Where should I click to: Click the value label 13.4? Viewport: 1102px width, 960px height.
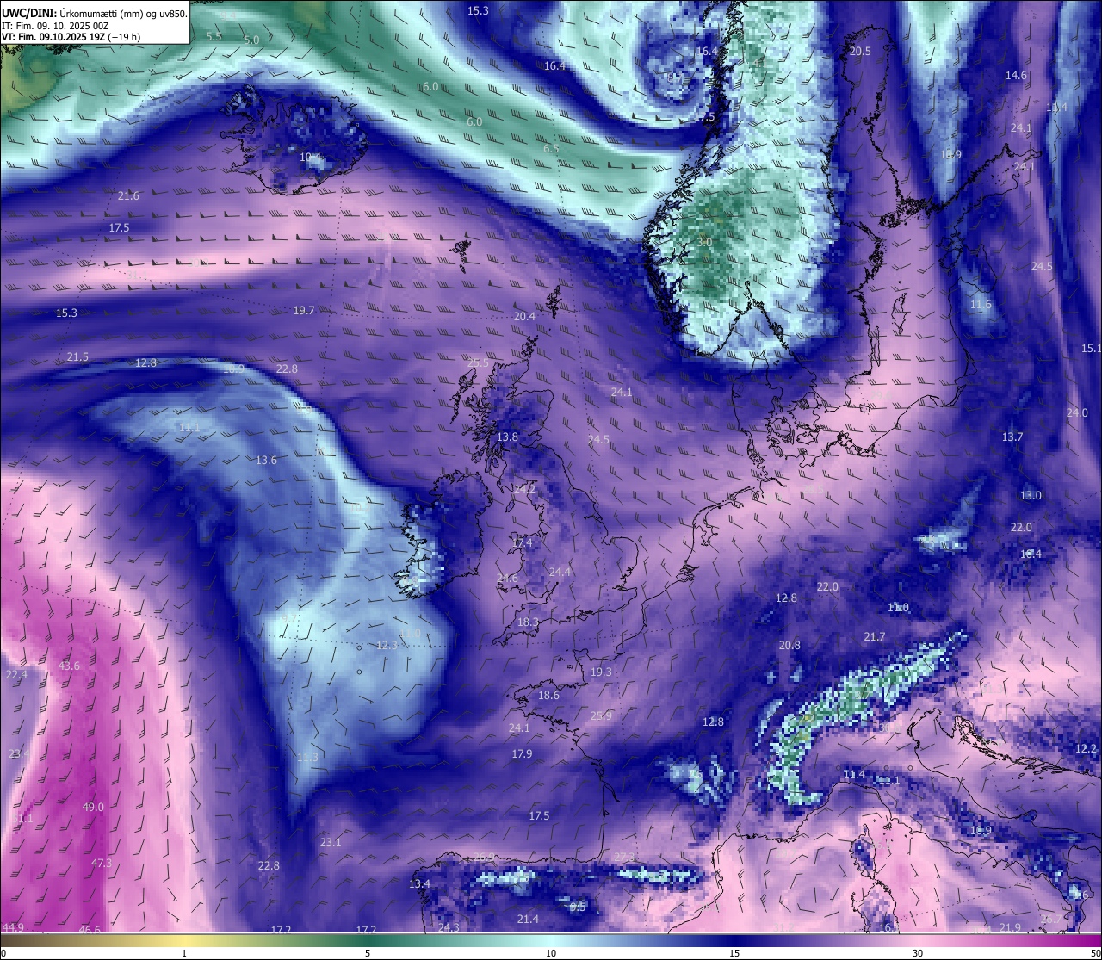419,883
